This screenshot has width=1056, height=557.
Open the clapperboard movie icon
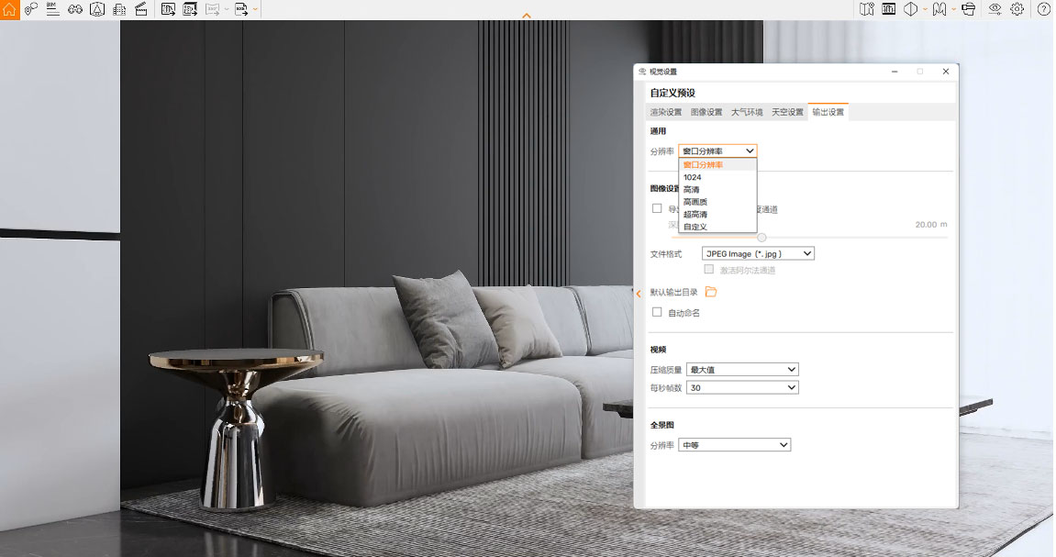(140, 9)
